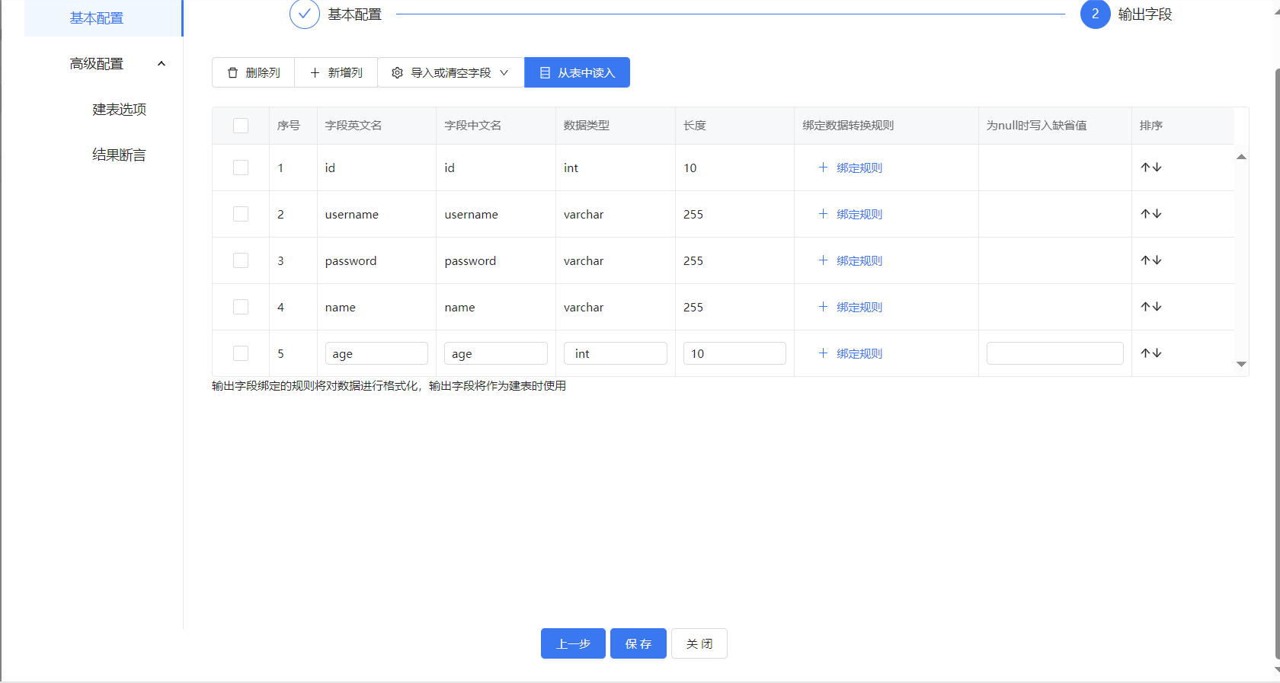Open the 导入或清空字段 dropdown arrow
The image size is (1280, 683).
tap(504, 72)
